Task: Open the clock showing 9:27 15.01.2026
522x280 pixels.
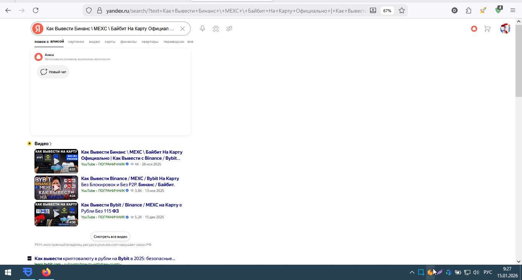Action: (507, 272)
